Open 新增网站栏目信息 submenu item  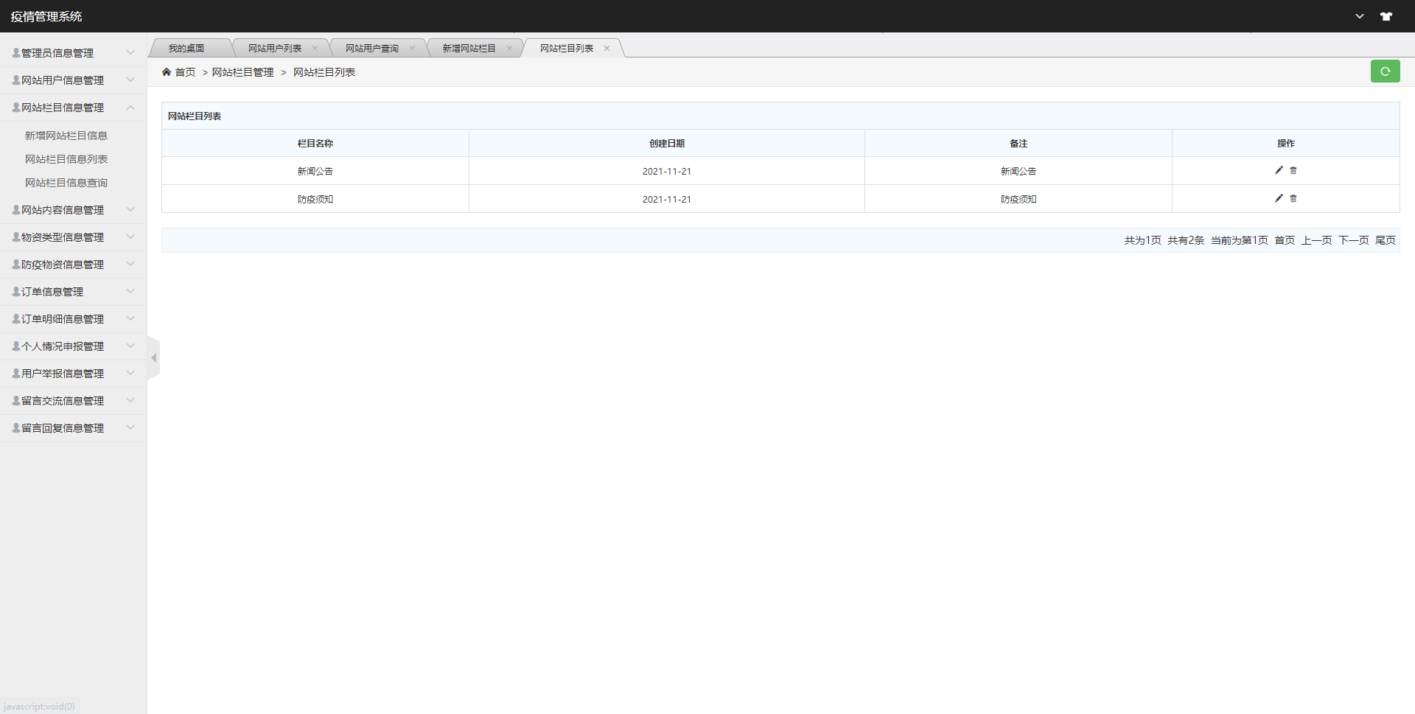(66, 136)
